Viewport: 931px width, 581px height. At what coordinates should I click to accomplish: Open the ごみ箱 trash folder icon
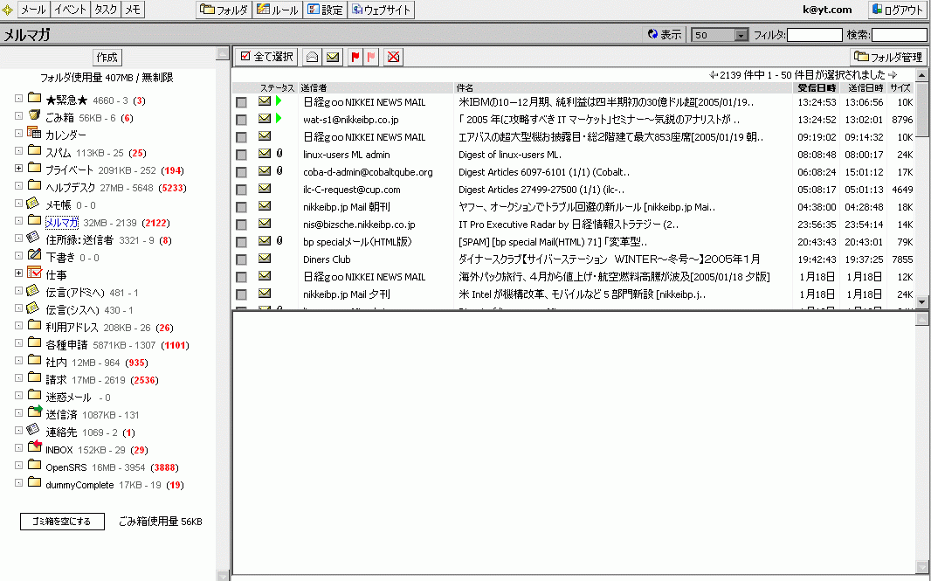point(35,116)
